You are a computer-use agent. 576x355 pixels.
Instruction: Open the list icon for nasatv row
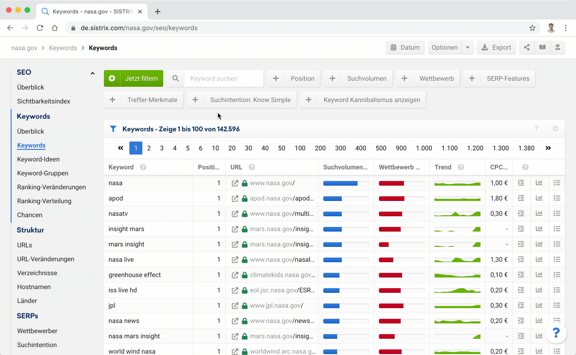click(557, 214)
